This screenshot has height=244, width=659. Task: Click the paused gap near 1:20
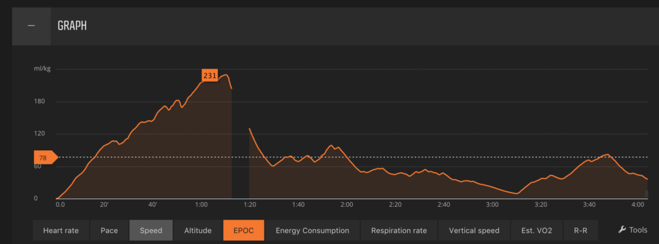pyautogui.click(x=241, y=138)
